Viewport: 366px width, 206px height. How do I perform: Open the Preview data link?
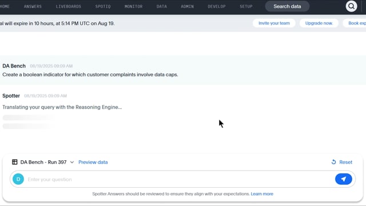pos(93,162)
